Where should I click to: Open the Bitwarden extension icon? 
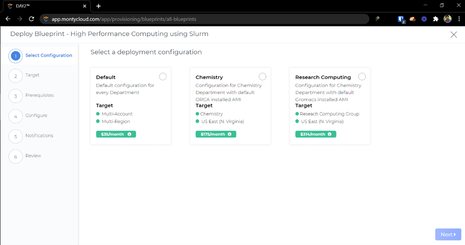(x=401, y=19)
